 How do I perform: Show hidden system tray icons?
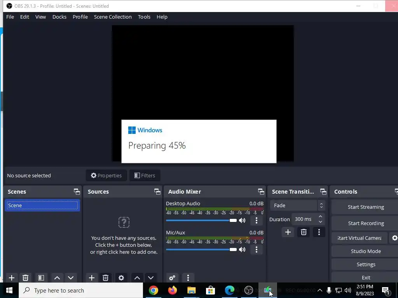320,290
